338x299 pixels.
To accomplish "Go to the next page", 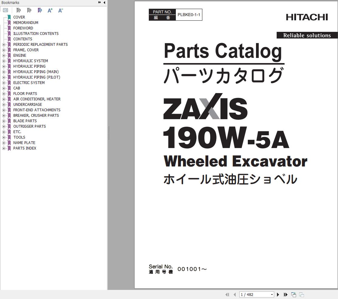I will point(278,294).
